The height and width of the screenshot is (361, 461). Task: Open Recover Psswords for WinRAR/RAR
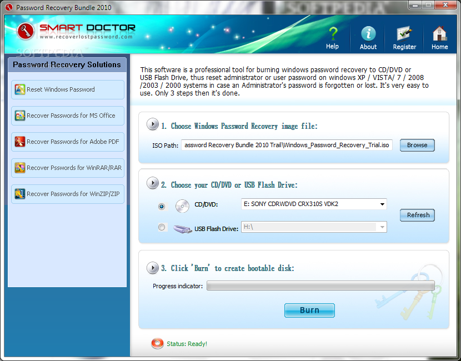68,168
